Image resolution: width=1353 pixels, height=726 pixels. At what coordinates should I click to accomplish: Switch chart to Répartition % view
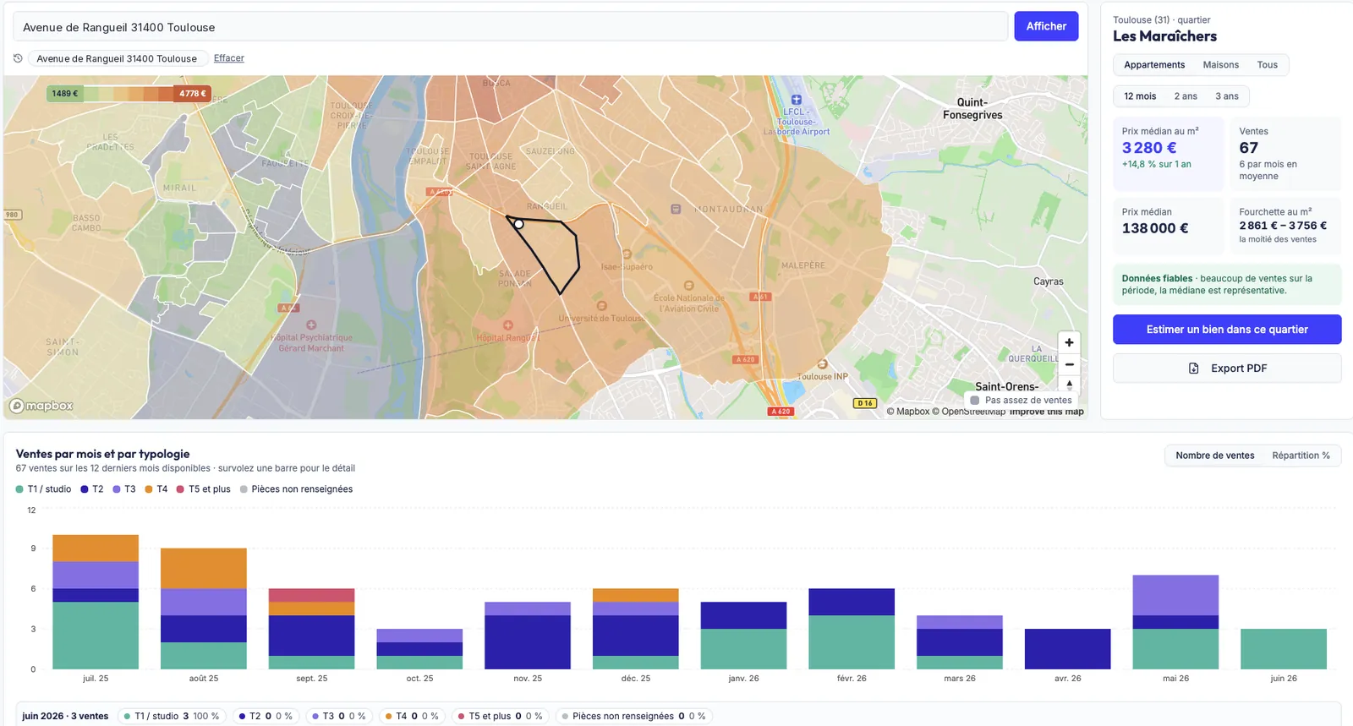click(x=1301, y=456)
